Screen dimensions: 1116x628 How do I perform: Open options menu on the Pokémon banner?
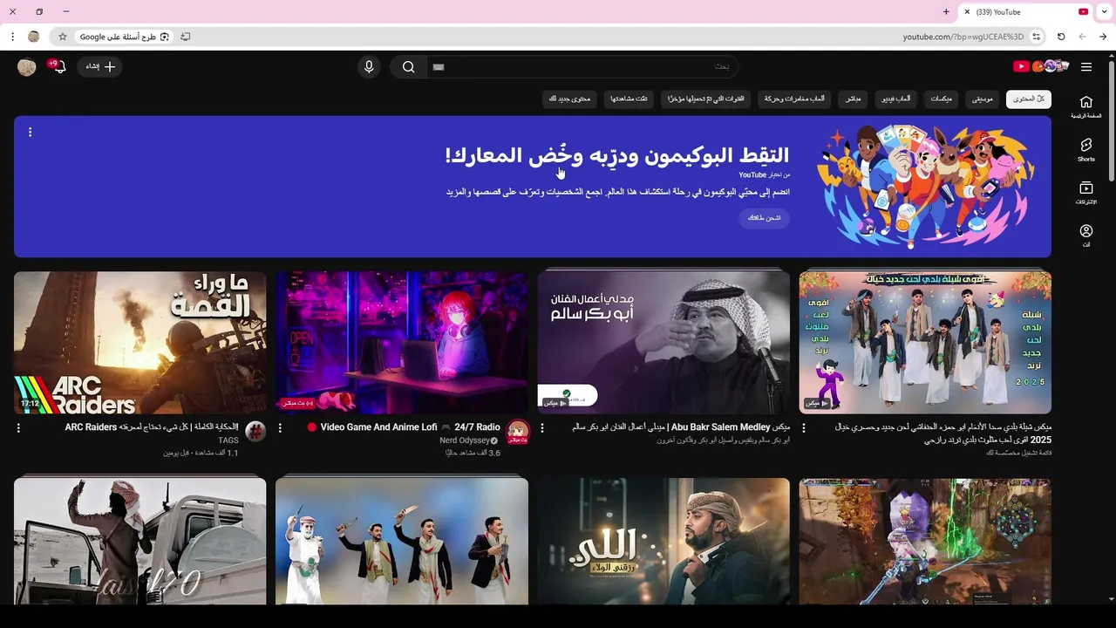coord(30,132)
